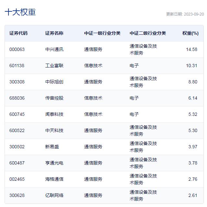
Task: Click the 中证二级行业分类 column header
Action: point(148,33)
